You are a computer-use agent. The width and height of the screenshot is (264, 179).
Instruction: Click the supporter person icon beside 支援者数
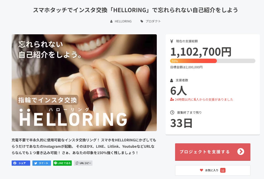click(x=171, y=80)
